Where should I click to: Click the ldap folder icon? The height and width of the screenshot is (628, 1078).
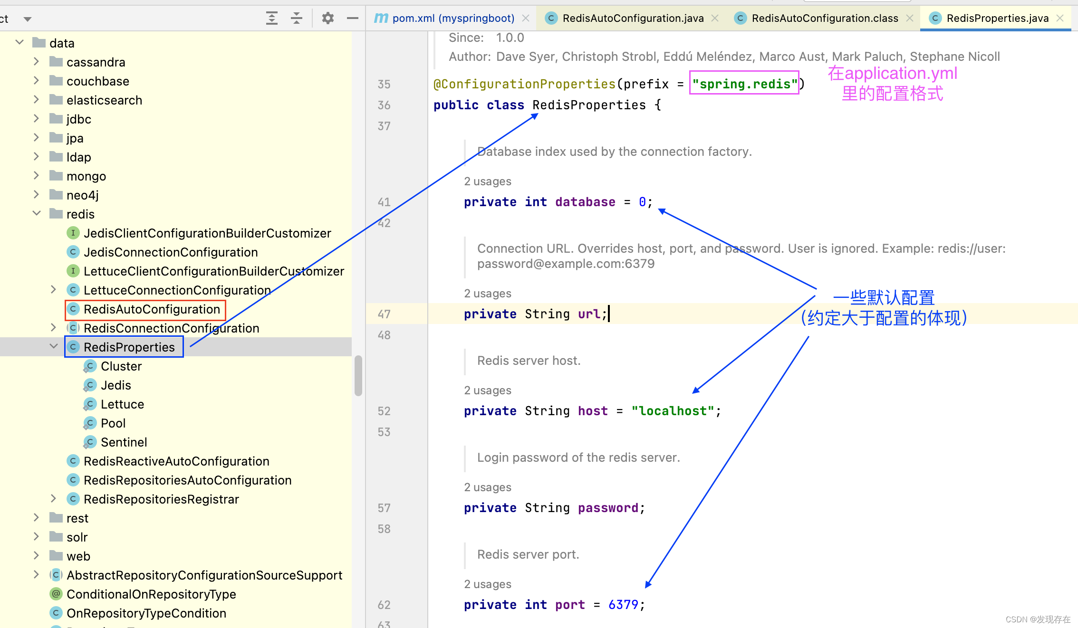56,156
